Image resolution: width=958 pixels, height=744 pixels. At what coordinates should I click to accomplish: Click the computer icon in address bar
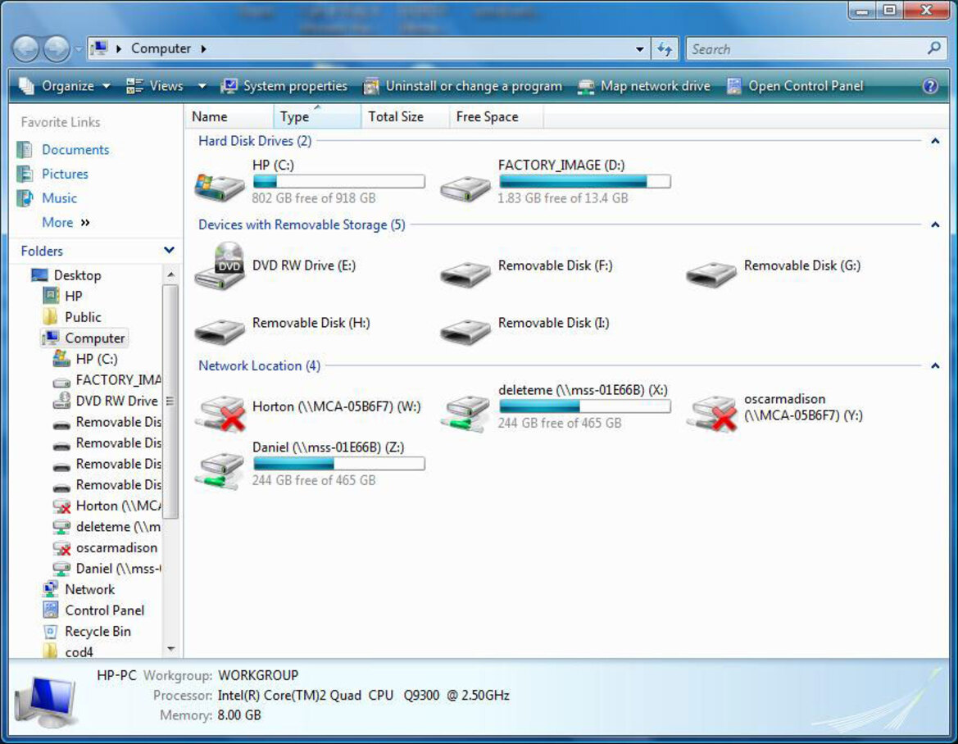[x=100, y=48]
